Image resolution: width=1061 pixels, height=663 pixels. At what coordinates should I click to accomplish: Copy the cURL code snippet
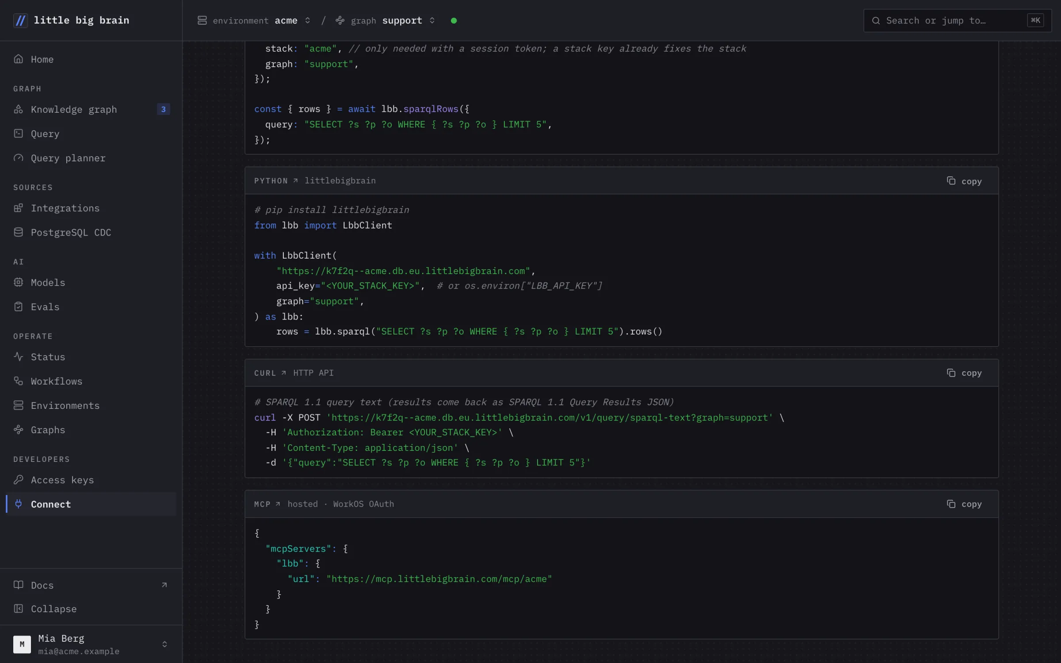964,373
